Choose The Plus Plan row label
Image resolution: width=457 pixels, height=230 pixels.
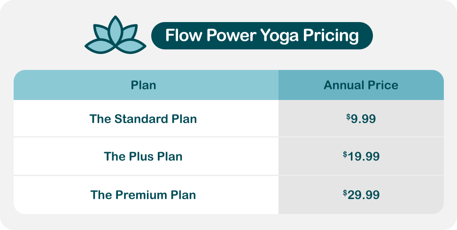pos(143,156)
